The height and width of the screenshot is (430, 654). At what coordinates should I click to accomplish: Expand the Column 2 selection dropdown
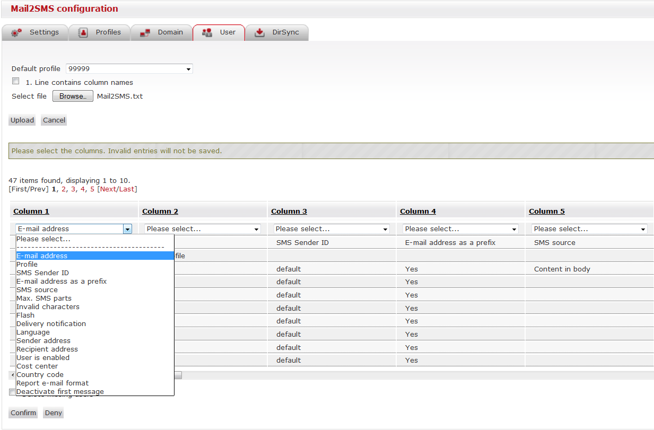[x=203, y=229]
